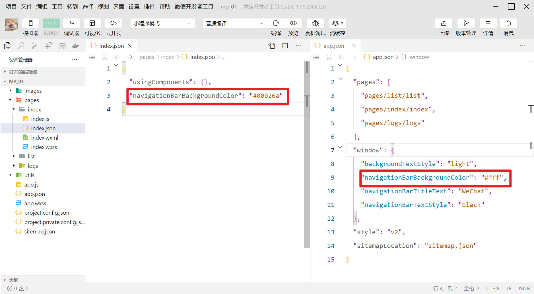Open the source control icon in sidebar
Image resolution: width=534 pixels, height=294 pixels.
[x=34, y=46]
